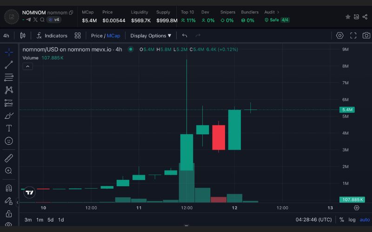
Task: Take a chart snapshot with camera
Action: click(x=366, y=36)
